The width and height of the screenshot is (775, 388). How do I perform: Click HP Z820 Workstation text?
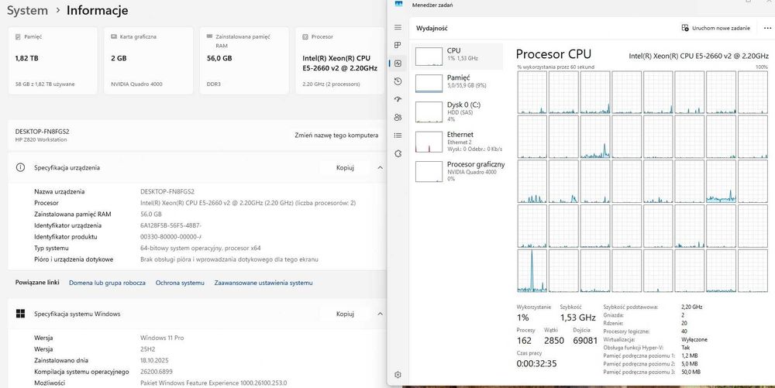[x=41, y=139]
